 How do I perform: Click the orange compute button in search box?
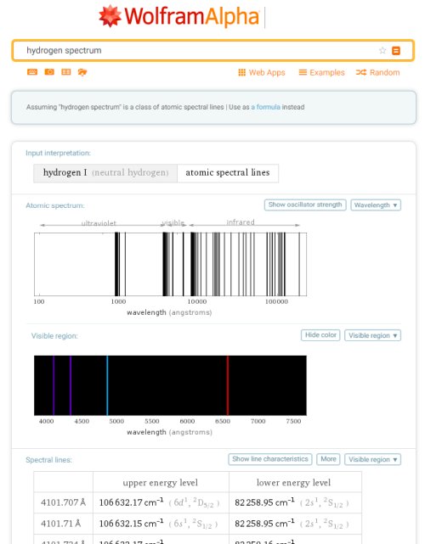click(396, 51)
